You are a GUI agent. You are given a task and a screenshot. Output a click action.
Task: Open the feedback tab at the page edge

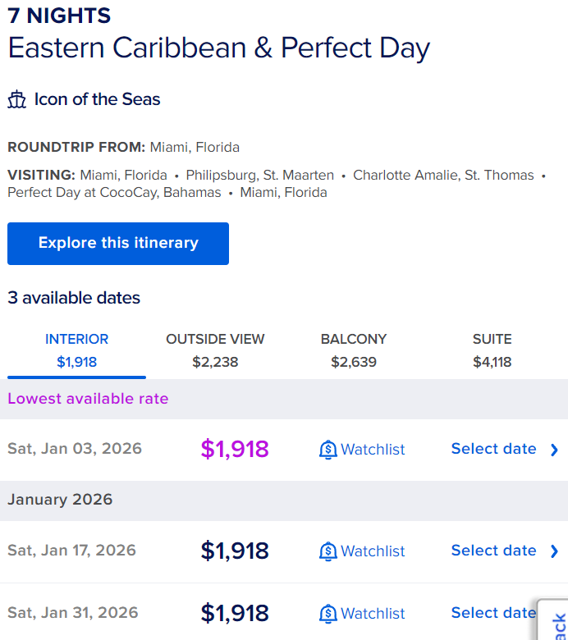click(553, 620)
